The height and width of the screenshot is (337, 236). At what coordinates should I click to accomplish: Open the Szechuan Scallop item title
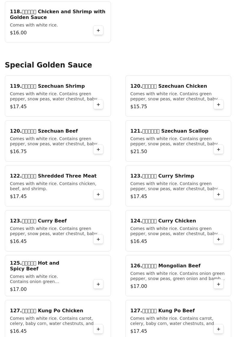(169, 131)
